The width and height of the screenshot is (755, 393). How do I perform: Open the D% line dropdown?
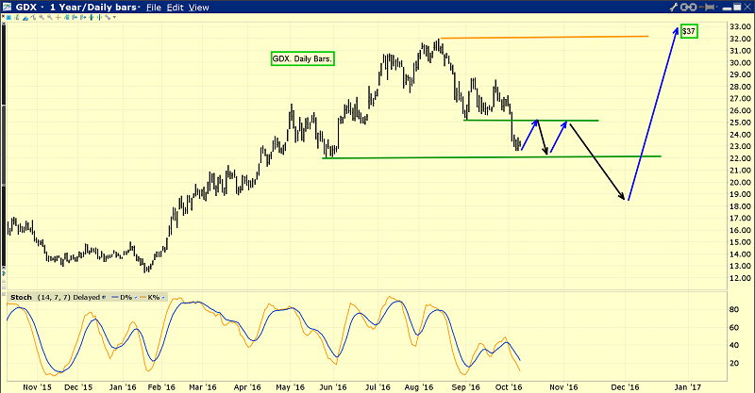click(x=135, y=297)
